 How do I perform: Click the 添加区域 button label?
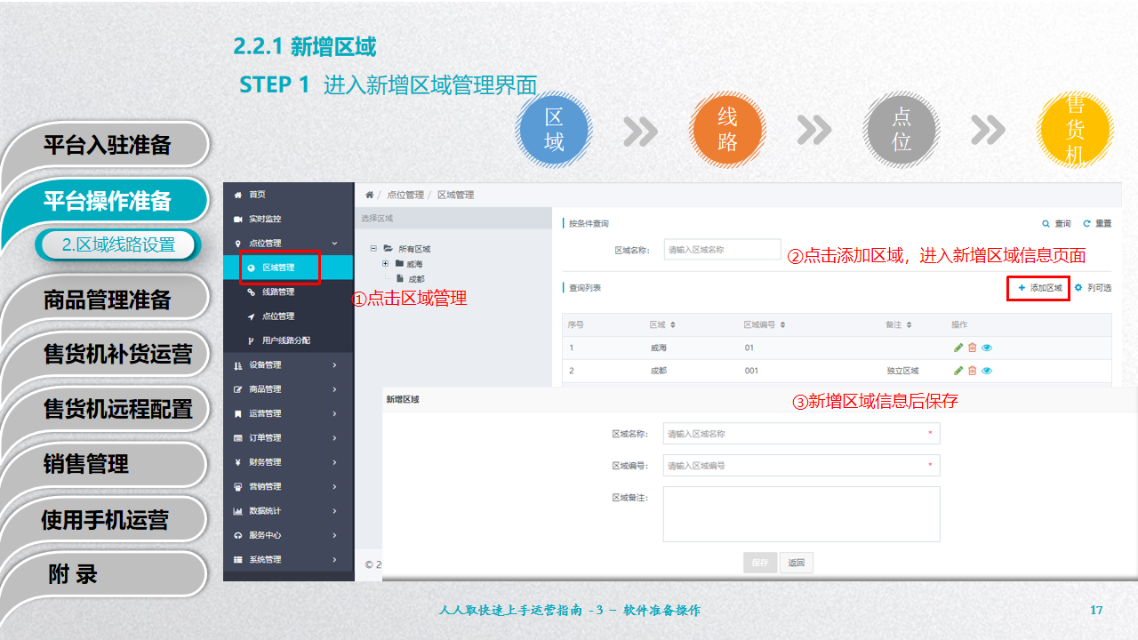click(1046, 288)
